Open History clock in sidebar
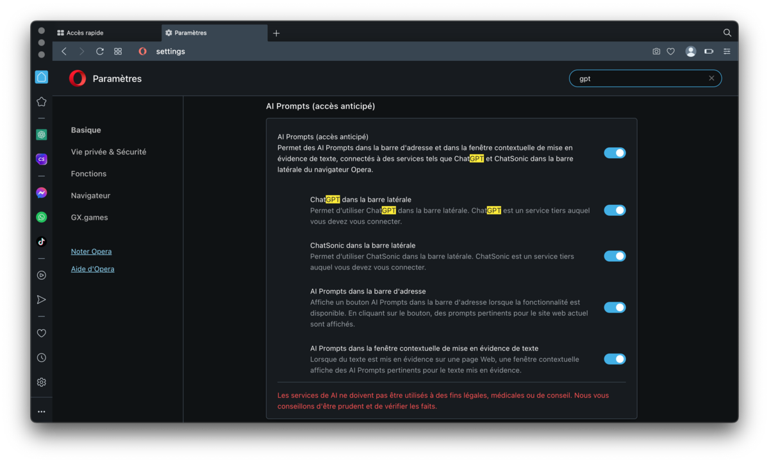The width and height of the screenshot is (769, 463). point(42,358)
